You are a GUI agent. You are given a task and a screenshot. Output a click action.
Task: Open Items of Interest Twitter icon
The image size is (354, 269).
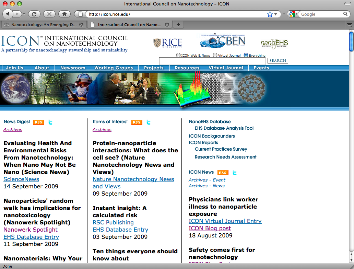(148, 122)
